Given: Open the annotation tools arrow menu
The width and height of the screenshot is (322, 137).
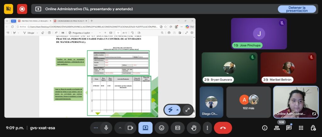Looking at the screenshot, I should point(178,110).
